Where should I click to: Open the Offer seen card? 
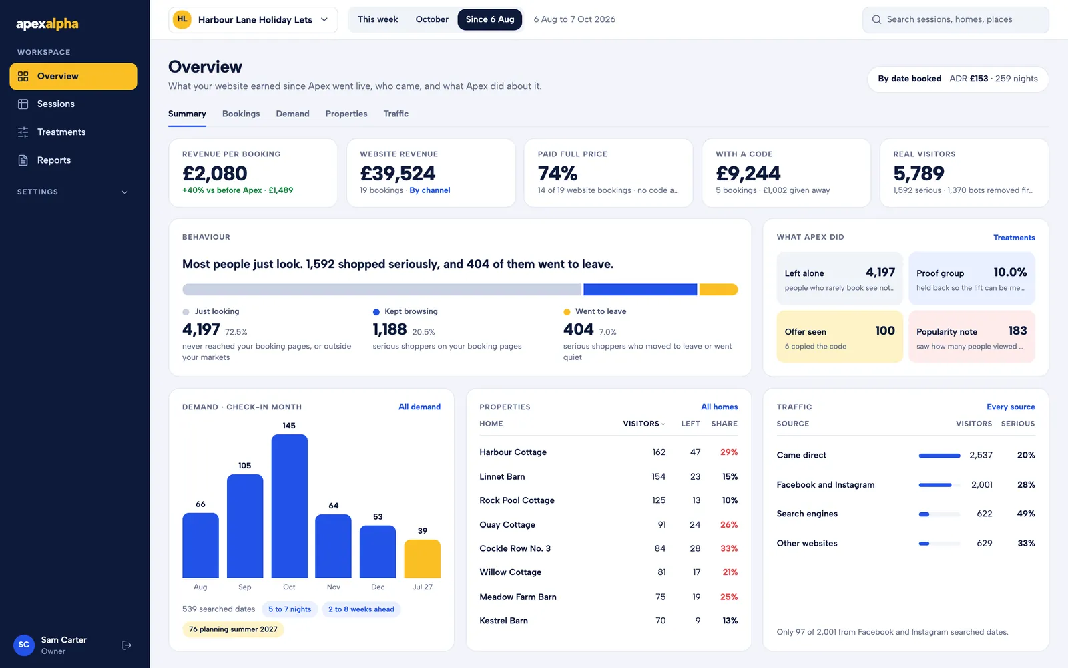[x=840, y=337]
